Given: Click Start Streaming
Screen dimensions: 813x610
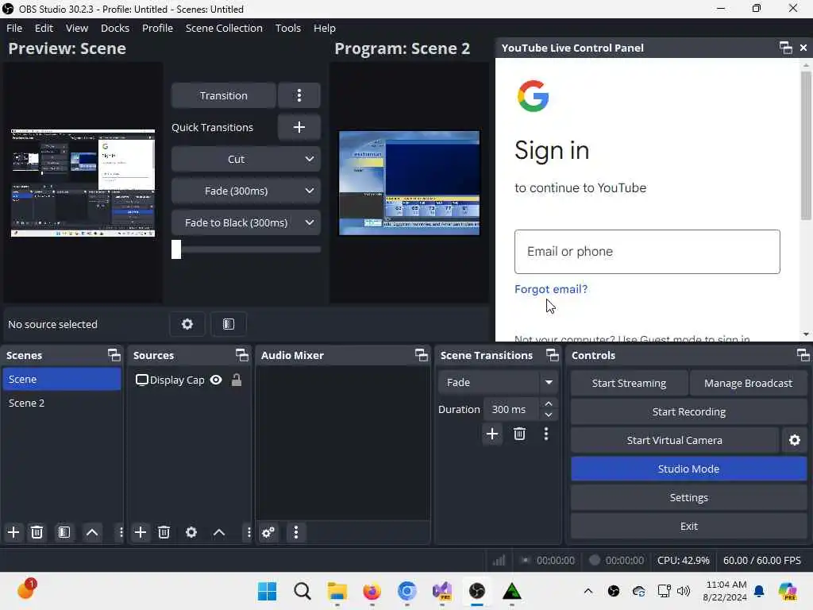Looking at the screenshot, I should point(629,384).
